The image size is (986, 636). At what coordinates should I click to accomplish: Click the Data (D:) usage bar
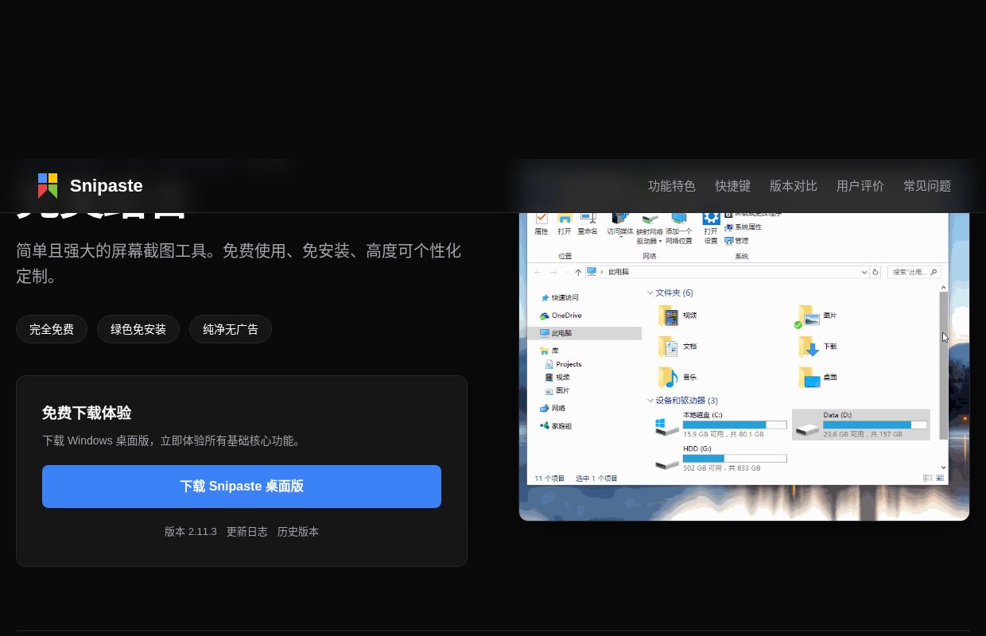(x=875, y=425)
